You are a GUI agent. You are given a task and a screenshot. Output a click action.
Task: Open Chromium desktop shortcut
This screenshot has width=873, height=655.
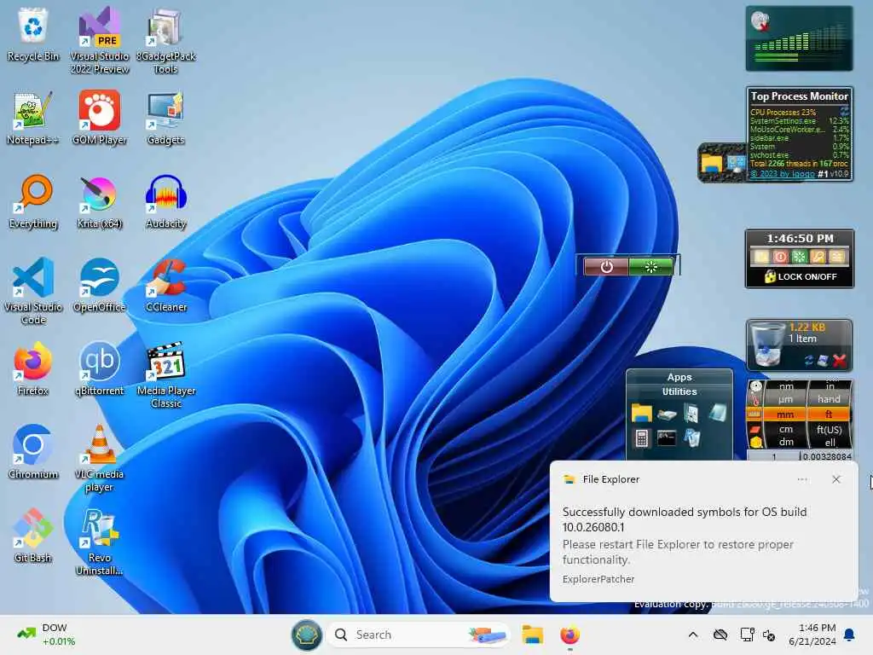pos(33,452)
